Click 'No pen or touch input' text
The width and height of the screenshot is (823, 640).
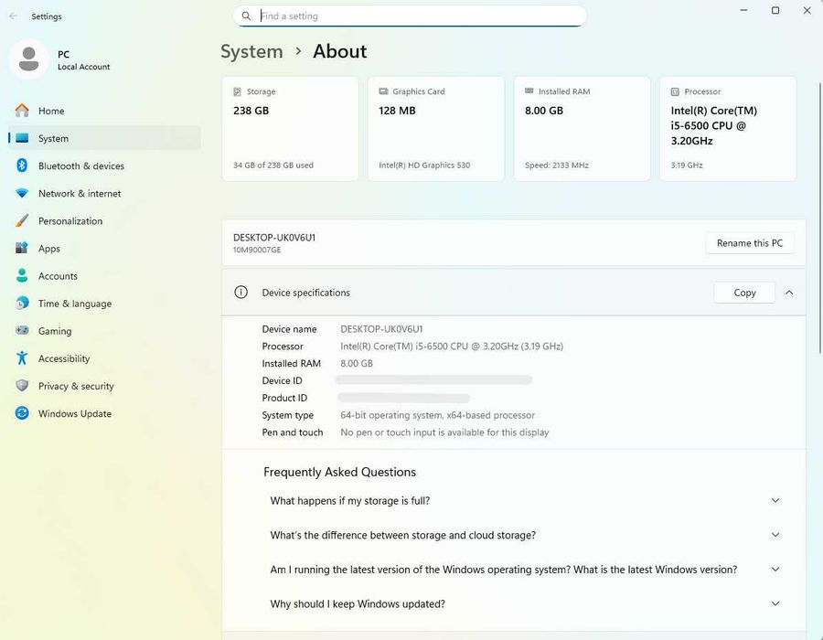tap(444, 432)
